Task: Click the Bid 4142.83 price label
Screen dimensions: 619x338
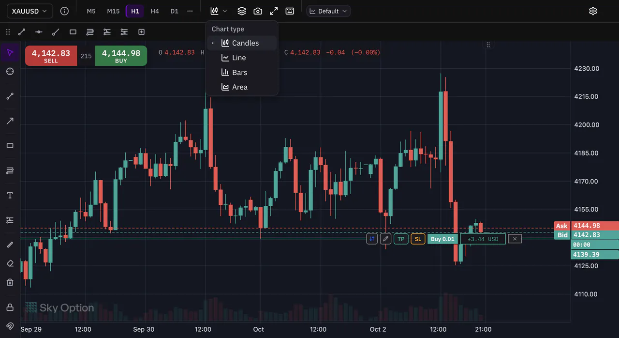Action: 586,235
